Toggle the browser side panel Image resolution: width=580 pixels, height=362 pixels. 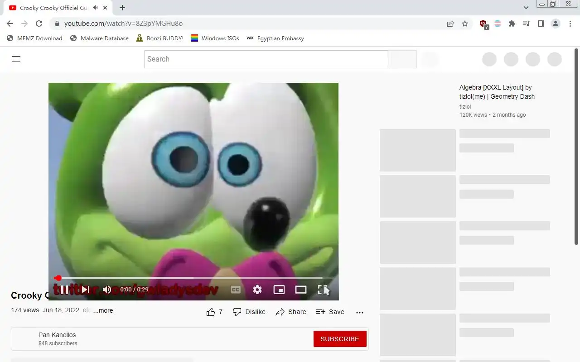point(541,24)
